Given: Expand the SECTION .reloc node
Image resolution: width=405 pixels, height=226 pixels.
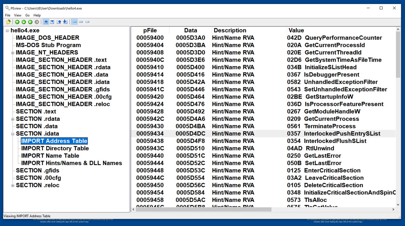Looking at the screenshot, I should pyautogui.click(x=13, y=185).
